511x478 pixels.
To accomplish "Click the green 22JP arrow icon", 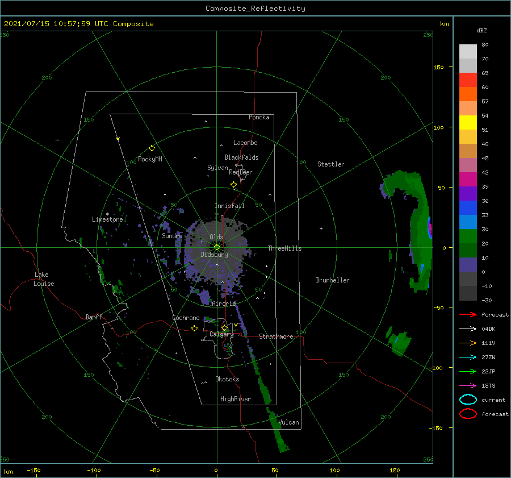I will [468, 371].
